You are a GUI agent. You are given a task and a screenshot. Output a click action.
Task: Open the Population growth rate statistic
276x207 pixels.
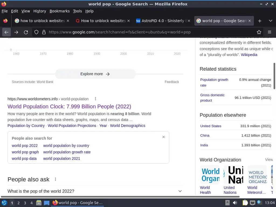(x=214, y=82)
